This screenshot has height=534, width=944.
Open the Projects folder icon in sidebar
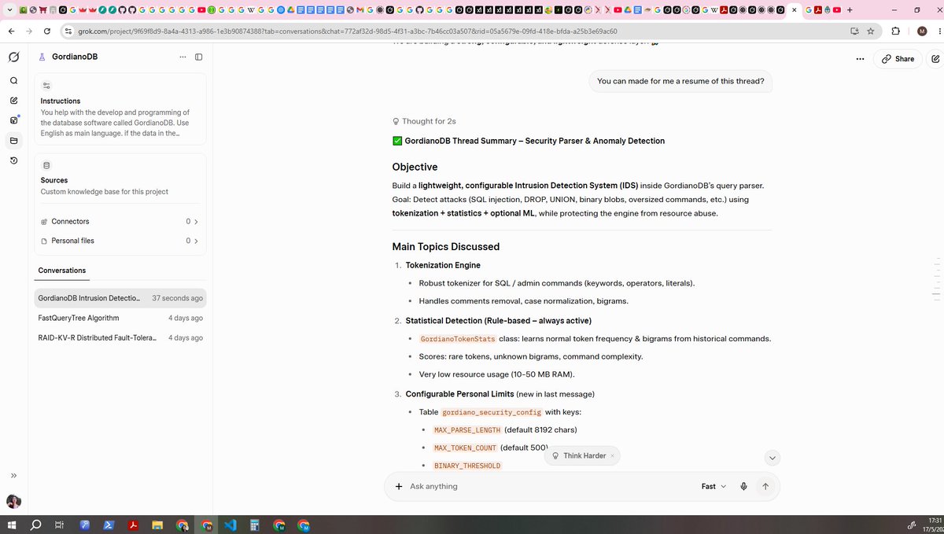point(13,141)
